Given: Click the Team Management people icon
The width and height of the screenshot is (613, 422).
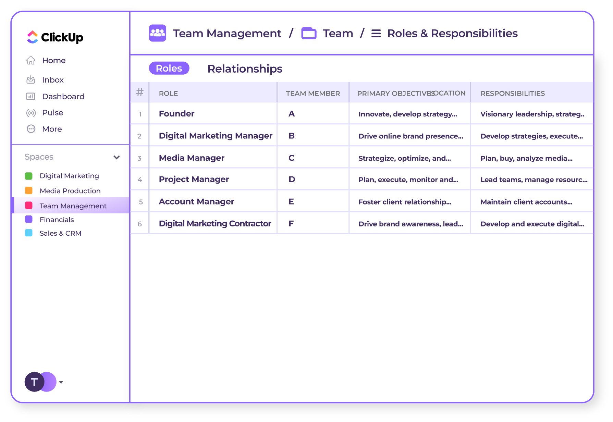Looking at the screenshot, I should (157, 33).
